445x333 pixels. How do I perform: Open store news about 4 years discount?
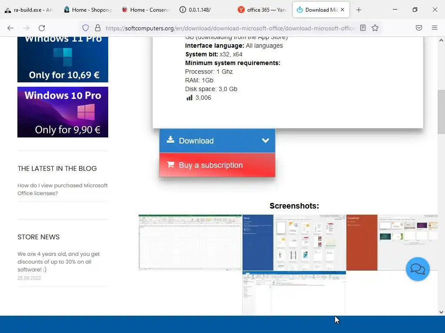[59, 262]
